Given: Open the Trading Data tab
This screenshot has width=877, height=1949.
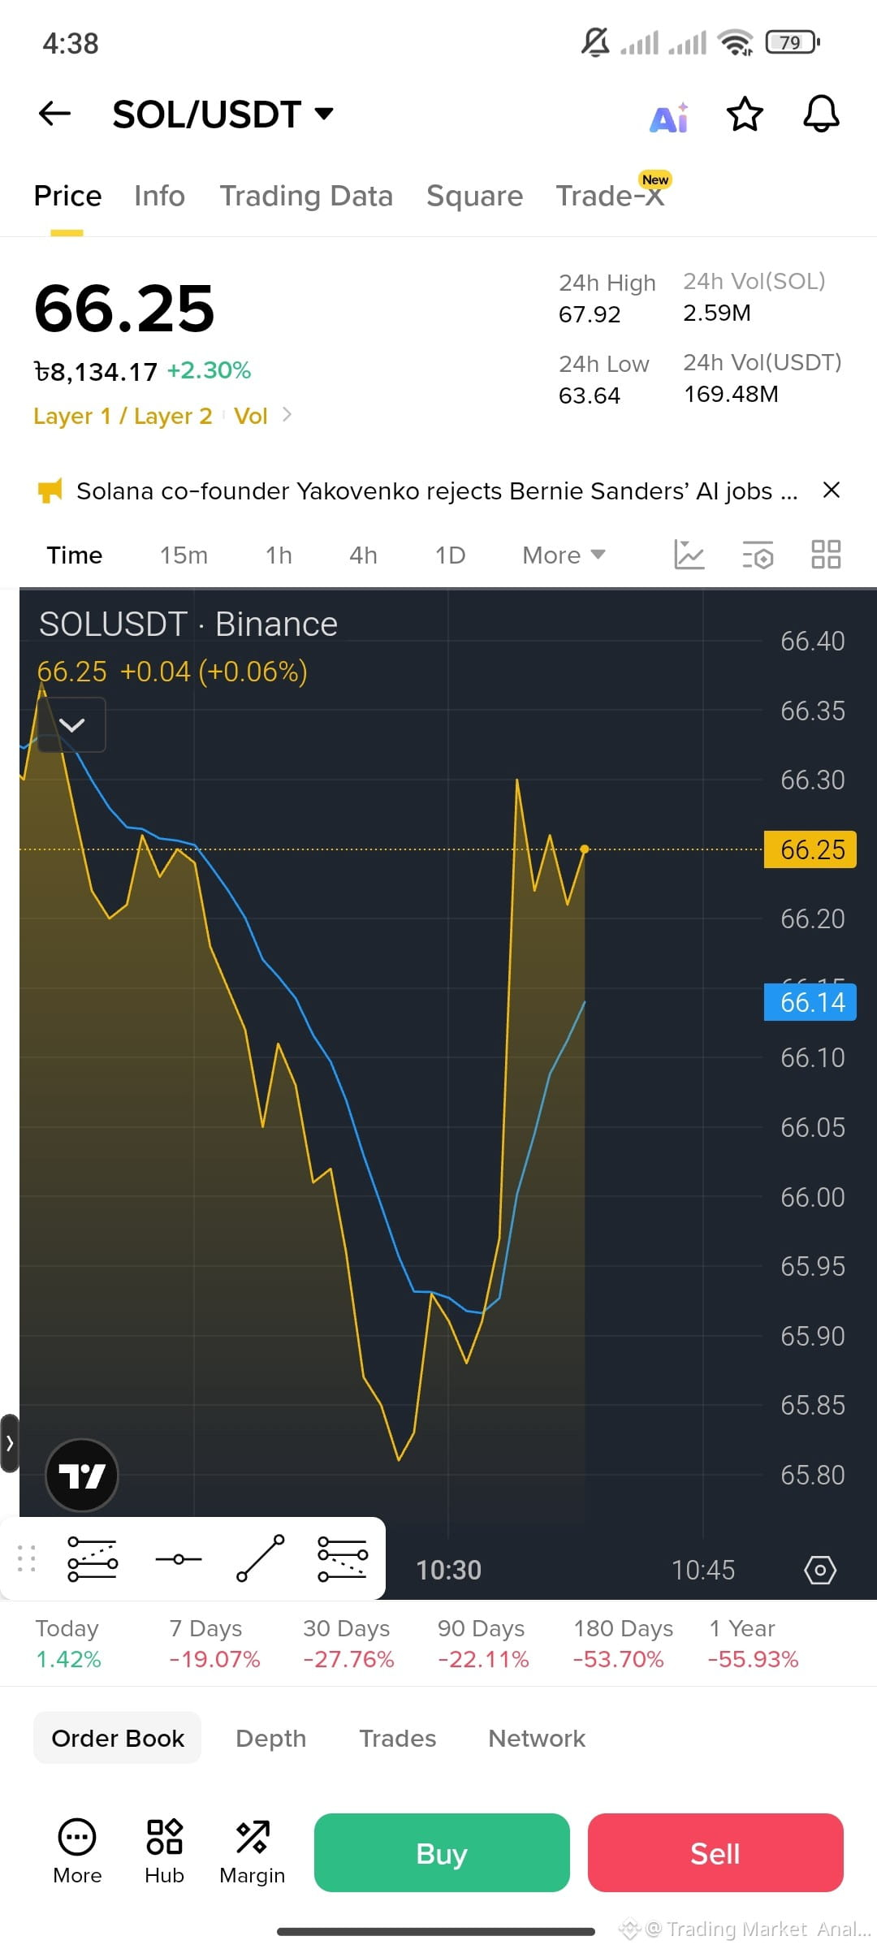Looking at the screenshot, I should pyautogui.click(x=306, y=196).
